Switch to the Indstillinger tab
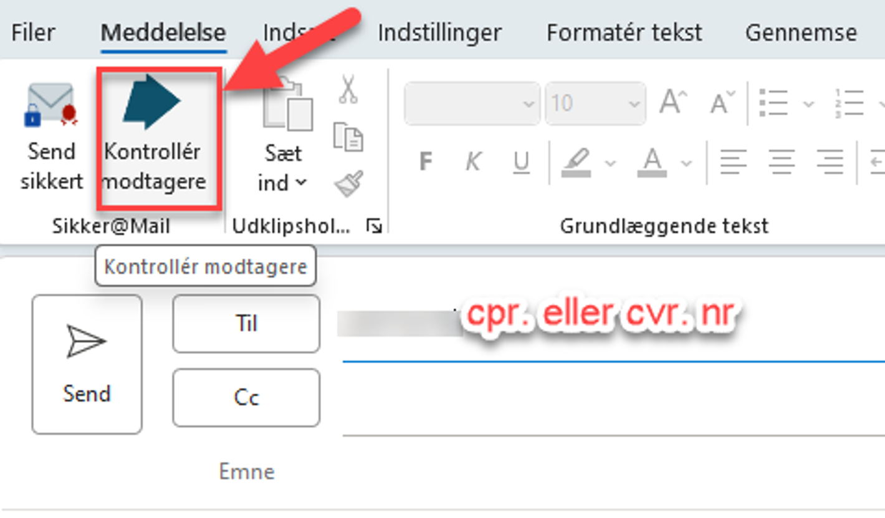This screenshot has width=885, height=518. click(439, 32)
